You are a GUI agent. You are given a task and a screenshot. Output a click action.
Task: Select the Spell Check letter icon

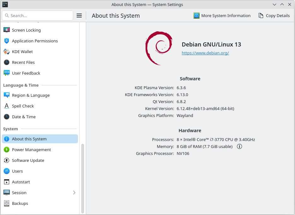[7, 106]
